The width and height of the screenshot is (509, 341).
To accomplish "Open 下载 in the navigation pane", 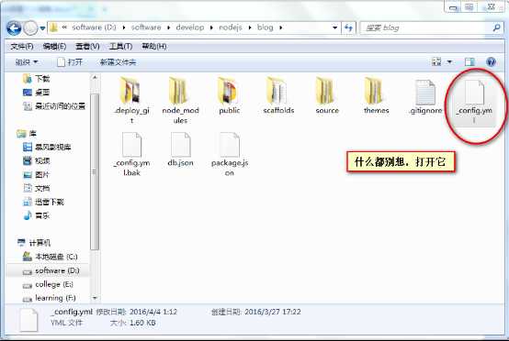I will coord(36,78).
